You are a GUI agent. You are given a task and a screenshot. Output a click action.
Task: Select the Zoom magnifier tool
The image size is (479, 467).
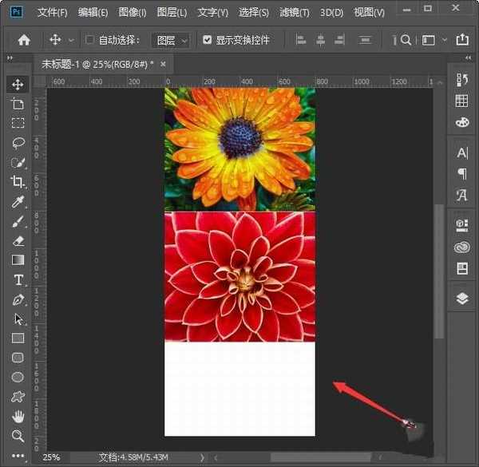pyautogui.click(x=18, y=435)
